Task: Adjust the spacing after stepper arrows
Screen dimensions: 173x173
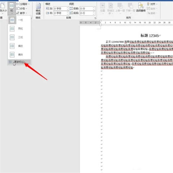Action: [x=94, y=13]
